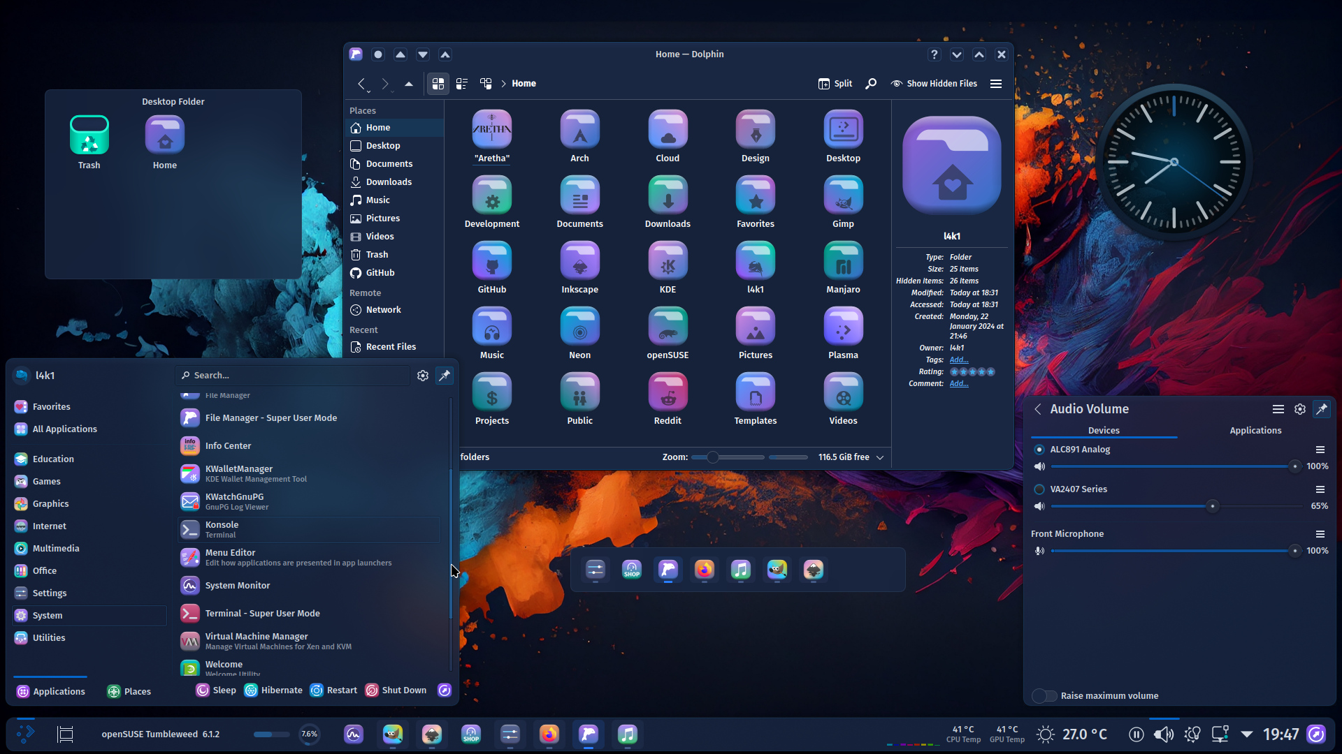Image resolution: width=1342 pixels, height=754 pixels.
Task: Open Virtual Machine Manager entry
Action: pyautogui.click(x=309, y=642)
